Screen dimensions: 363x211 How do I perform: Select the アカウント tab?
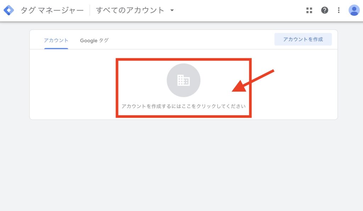[x=56, y=40]
